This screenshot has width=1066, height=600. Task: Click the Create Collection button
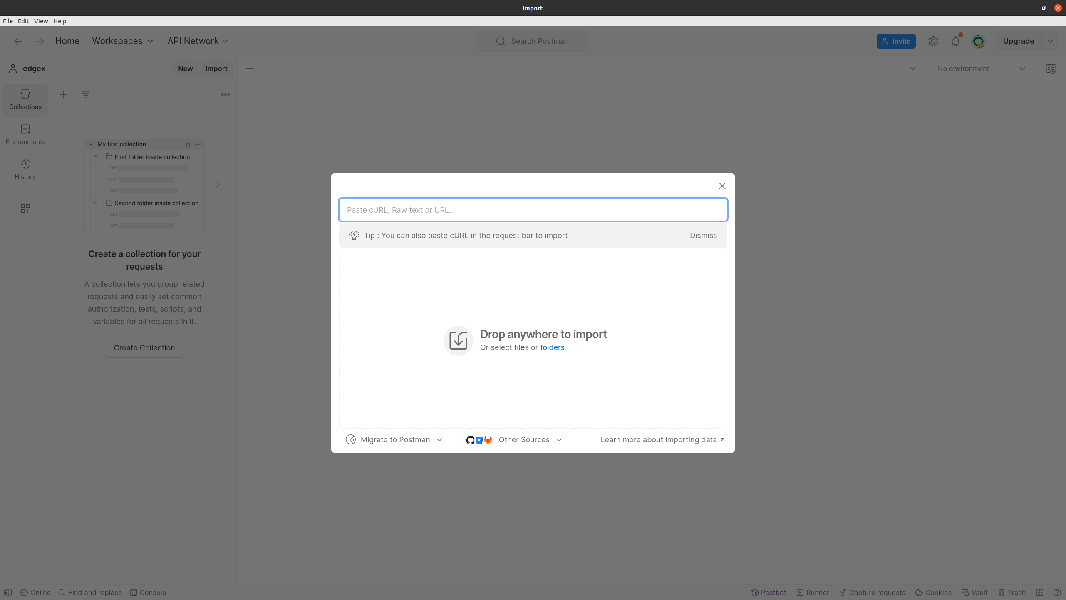pos(144,348)
